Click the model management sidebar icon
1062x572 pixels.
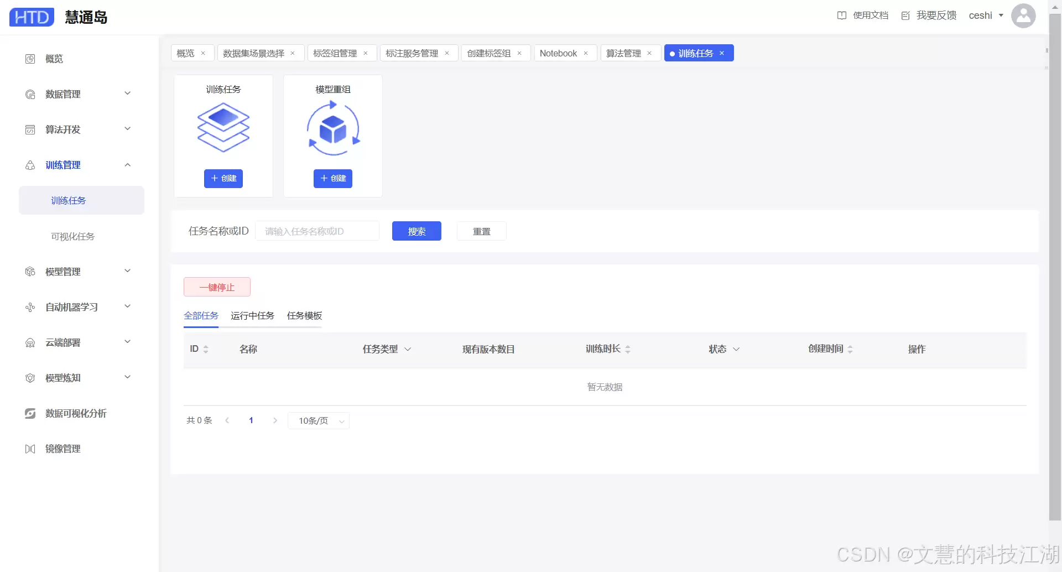(x=30, y=272)
